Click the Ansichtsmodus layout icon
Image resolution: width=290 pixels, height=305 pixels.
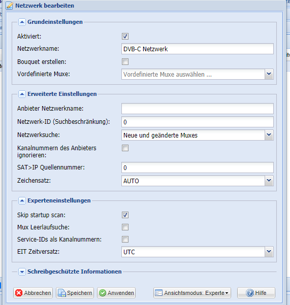(x=158, y=293)
